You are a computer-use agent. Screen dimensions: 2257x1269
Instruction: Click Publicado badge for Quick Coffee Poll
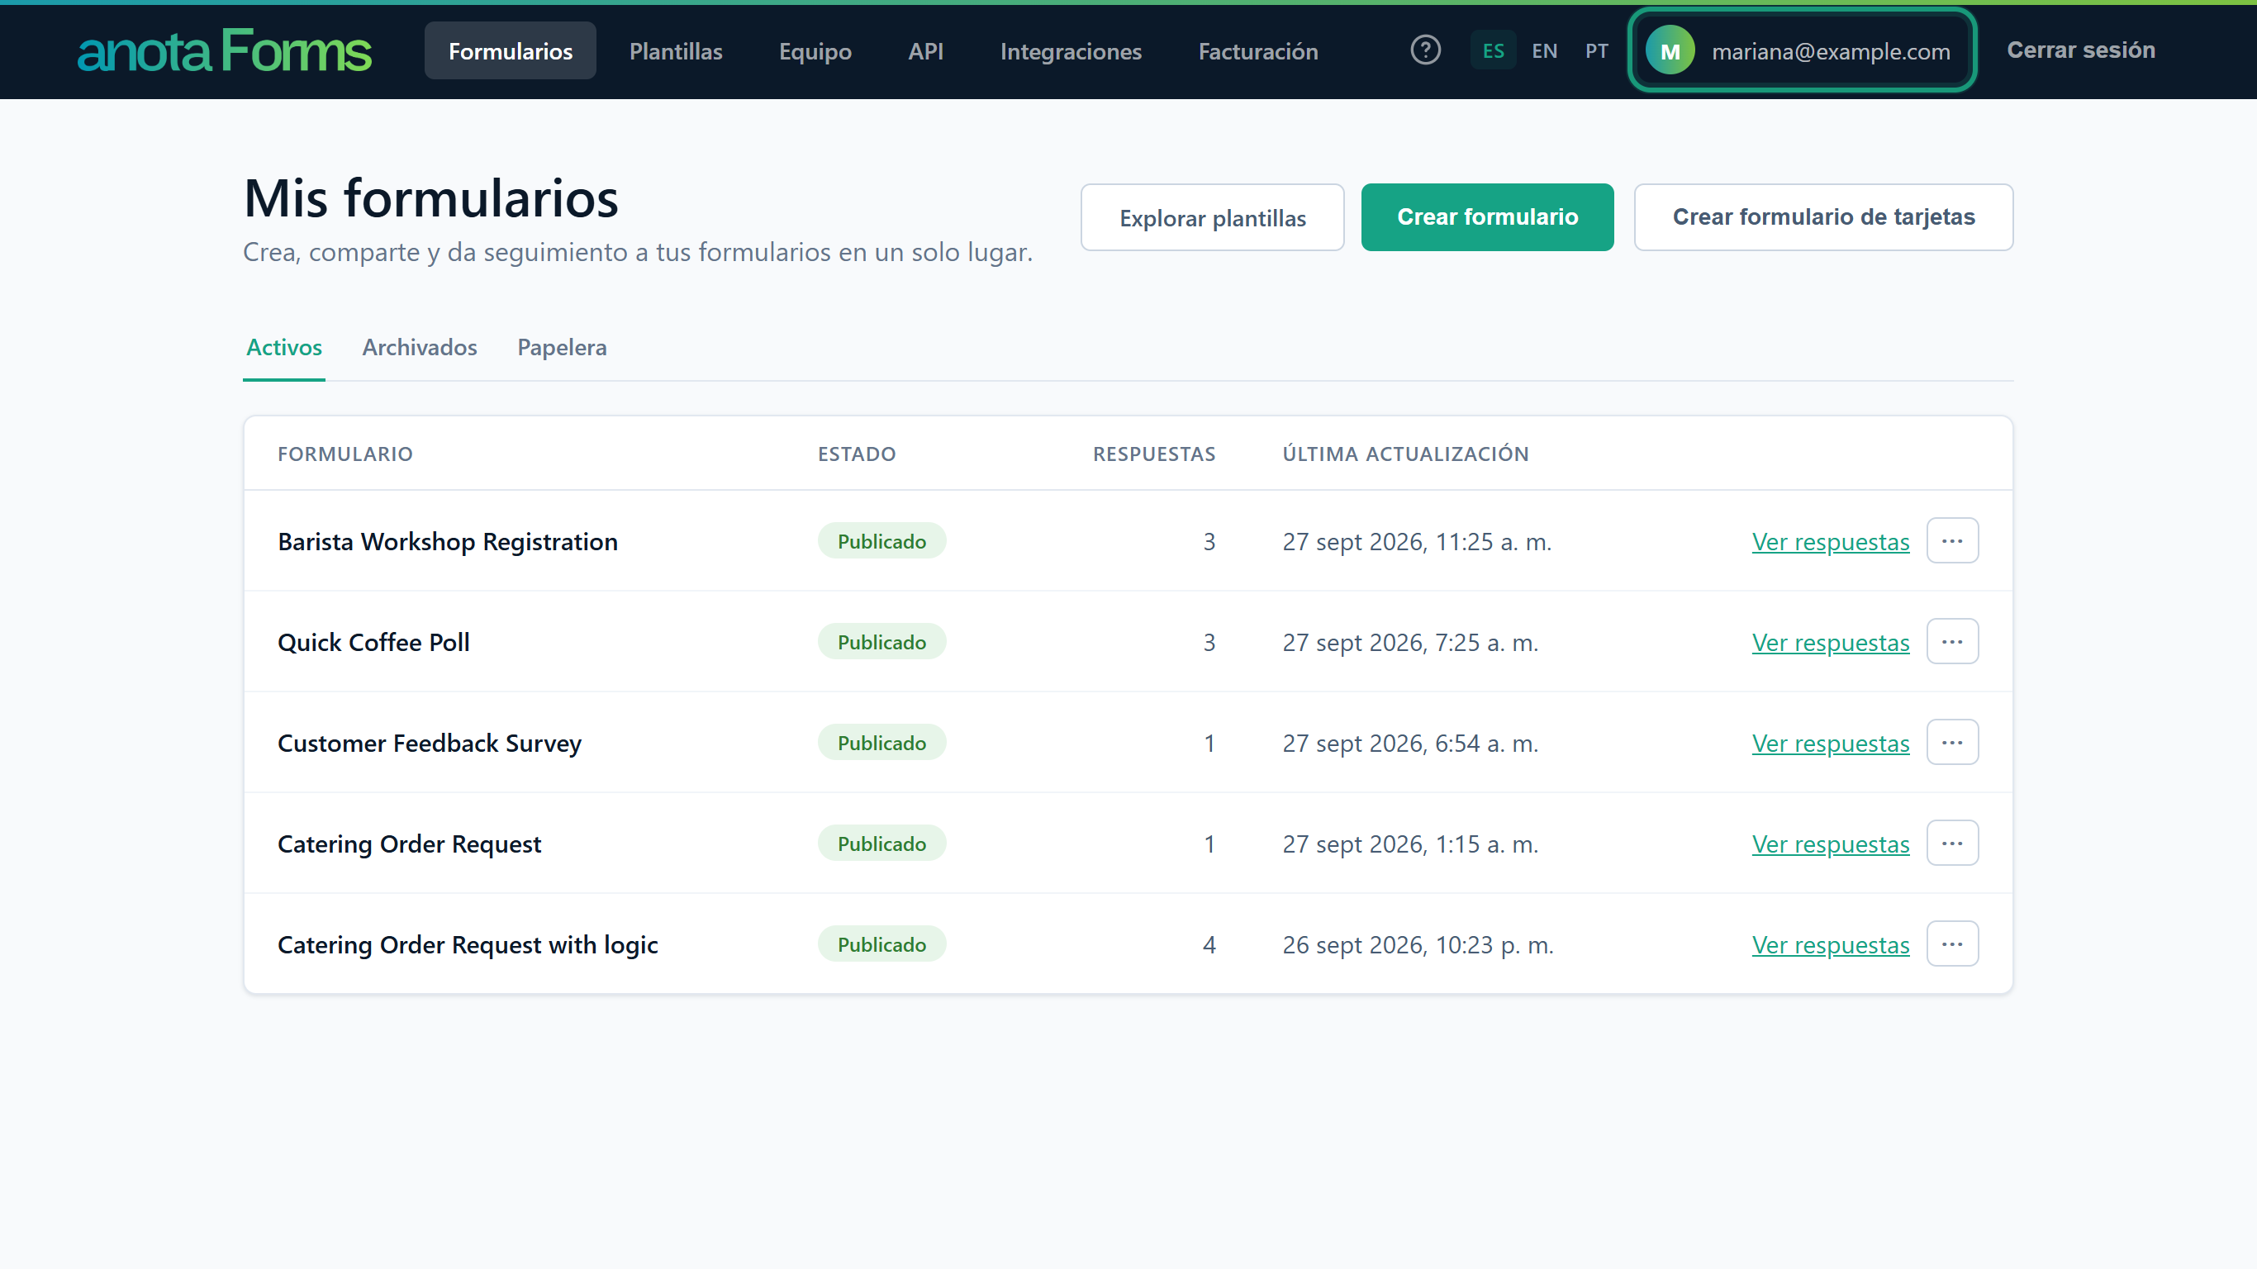click(x=881, y=641)
